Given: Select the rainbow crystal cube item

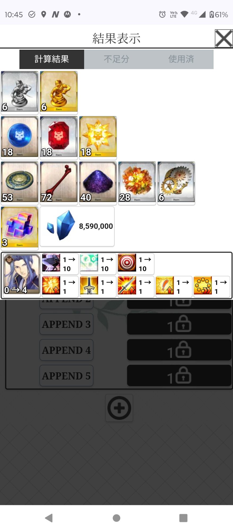Looking at the screenshot, I should click(20, 228).
